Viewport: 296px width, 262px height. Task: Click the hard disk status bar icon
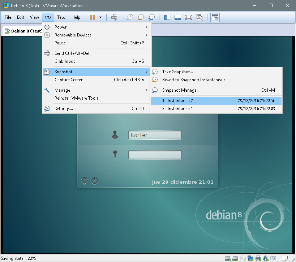(x=228, y=258)
